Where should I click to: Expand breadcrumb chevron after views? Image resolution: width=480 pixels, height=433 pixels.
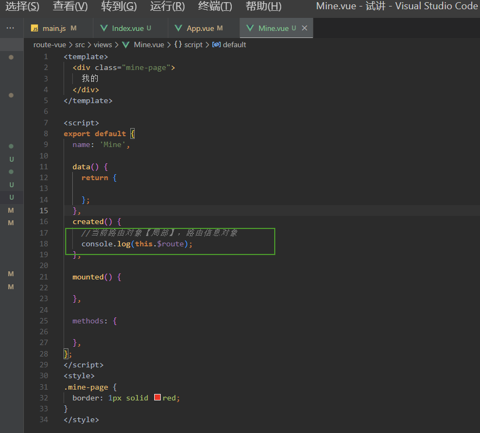coord(117,44)
